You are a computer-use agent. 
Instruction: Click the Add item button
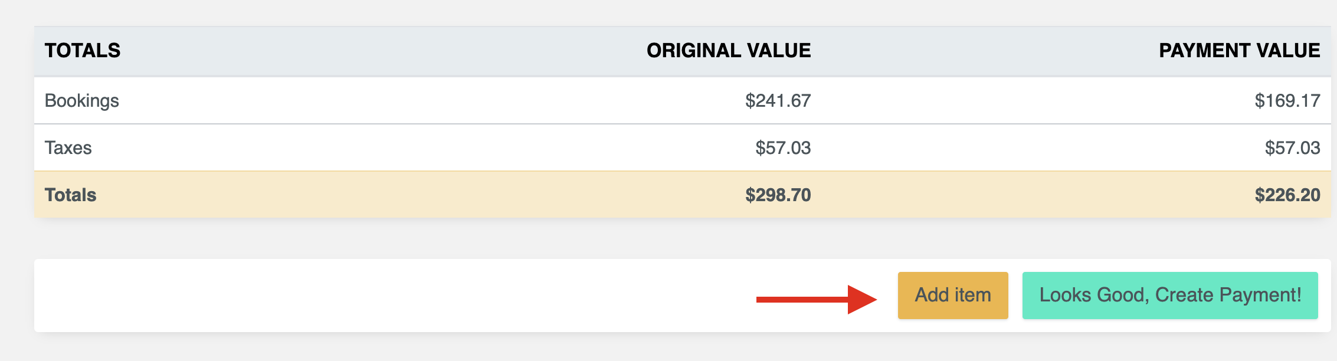point(953,296)
